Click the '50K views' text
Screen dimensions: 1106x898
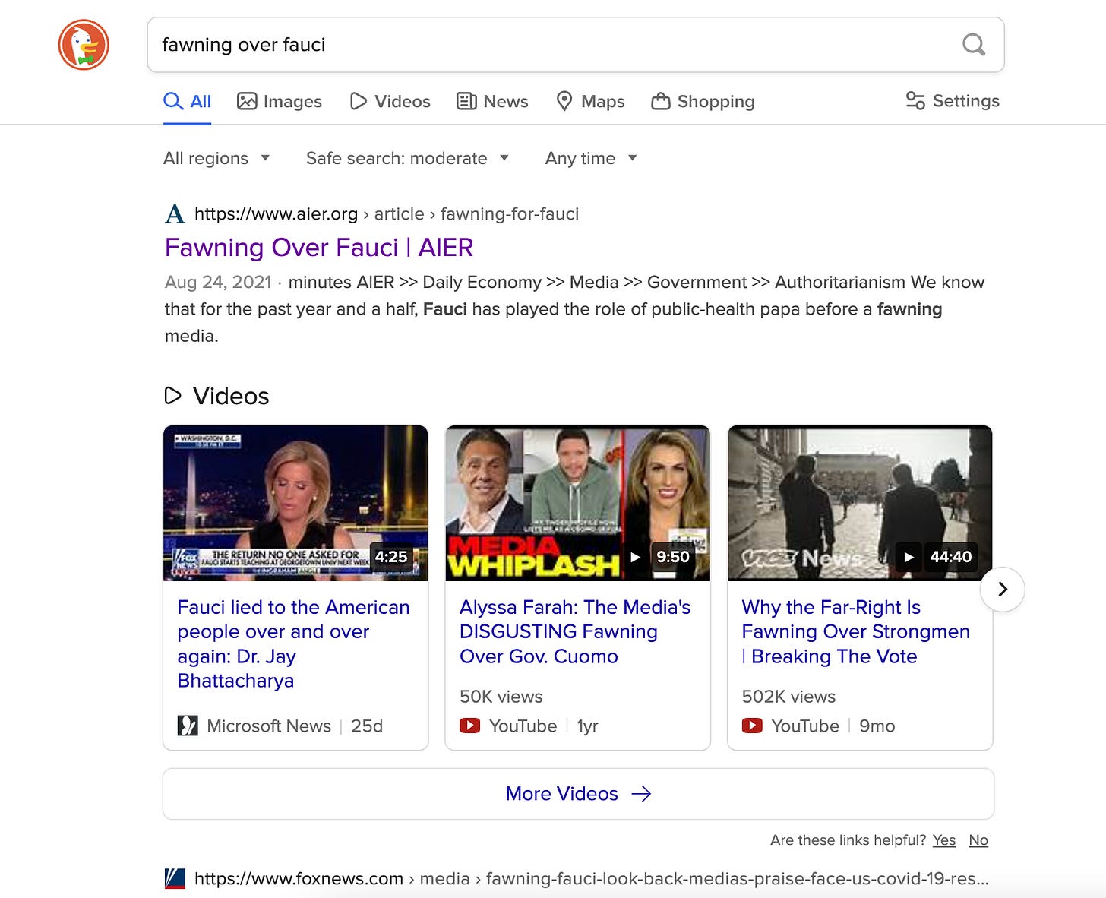click(501, 697)
